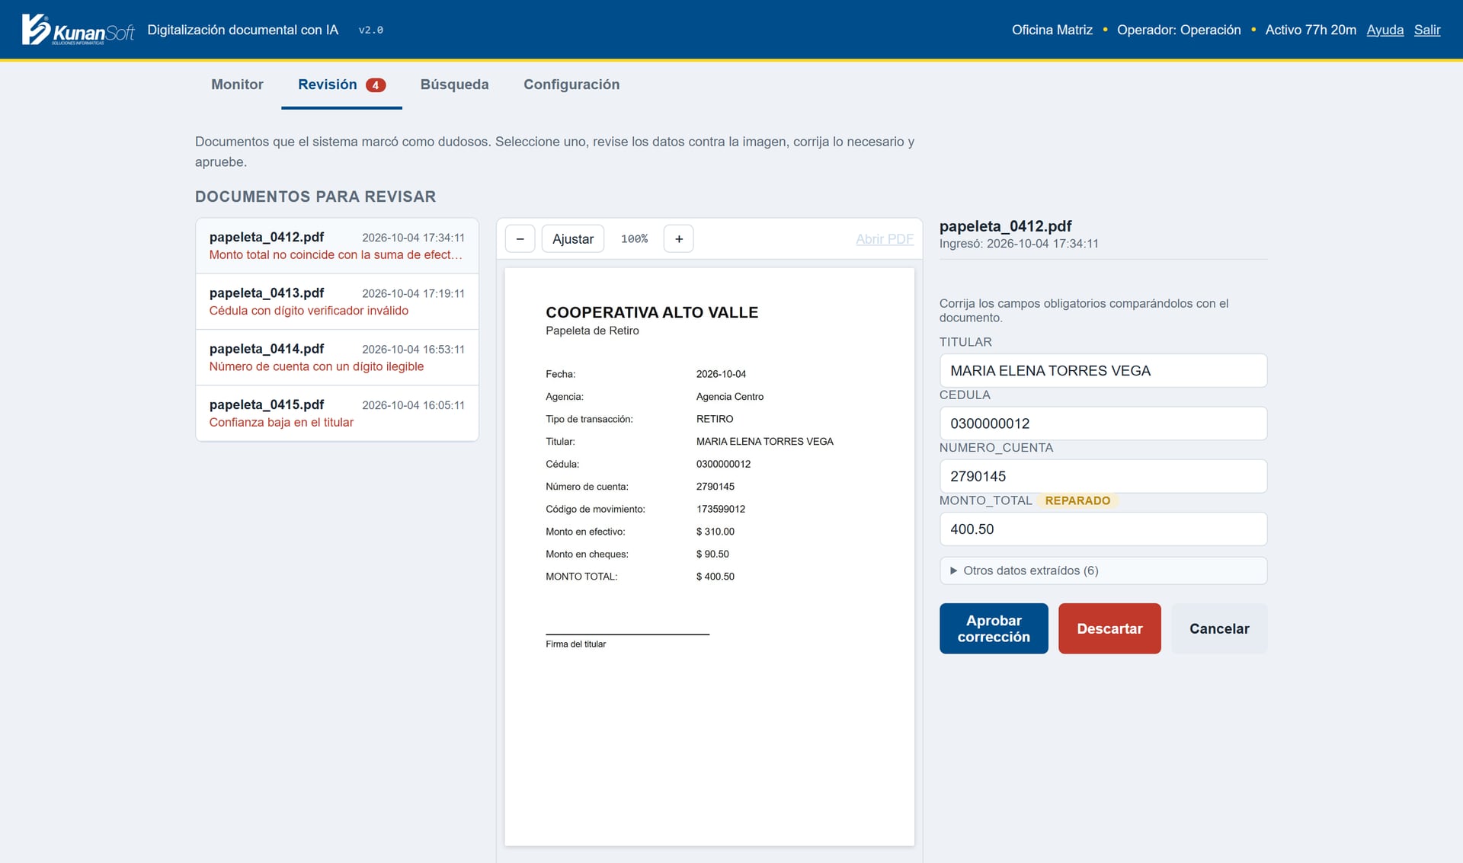Click the Salir link

coord(1427,30)
